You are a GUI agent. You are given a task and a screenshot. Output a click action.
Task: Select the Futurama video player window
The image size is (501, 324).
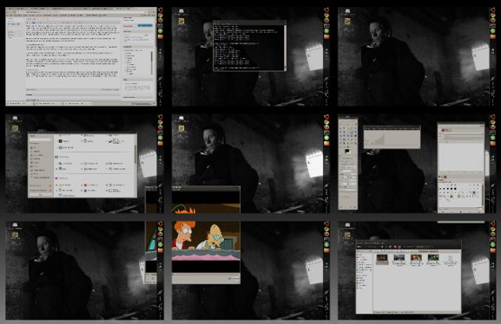(x=206, y=235)
